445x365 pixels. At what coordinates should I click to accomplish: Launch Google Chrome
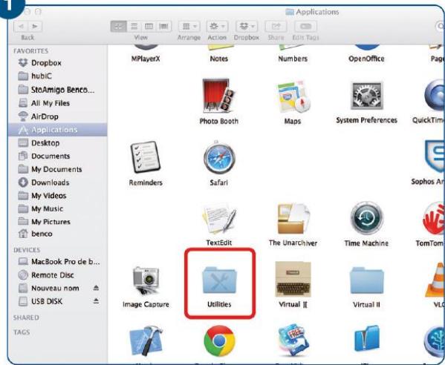tap(219, 341)
